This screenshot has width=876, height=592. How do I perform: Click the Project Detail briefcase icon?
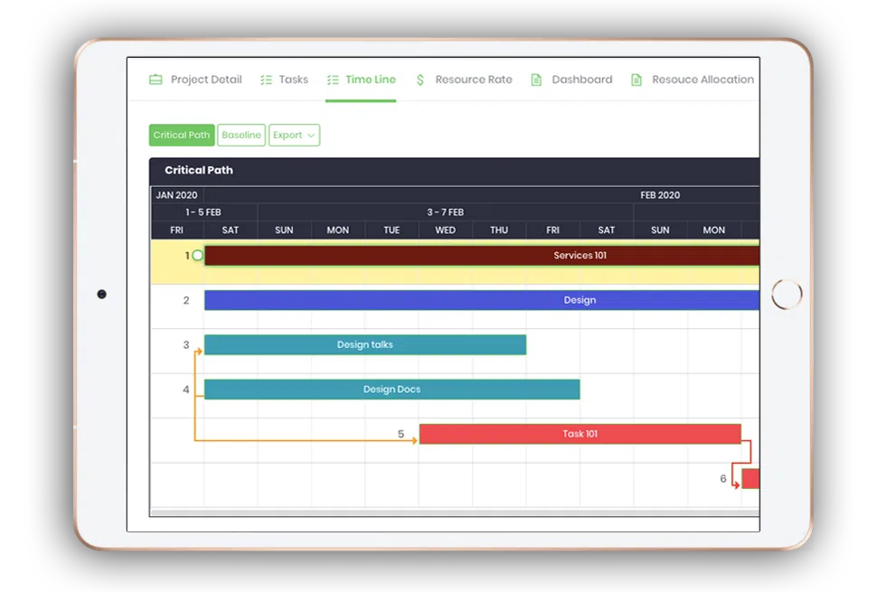click(155, 80)
